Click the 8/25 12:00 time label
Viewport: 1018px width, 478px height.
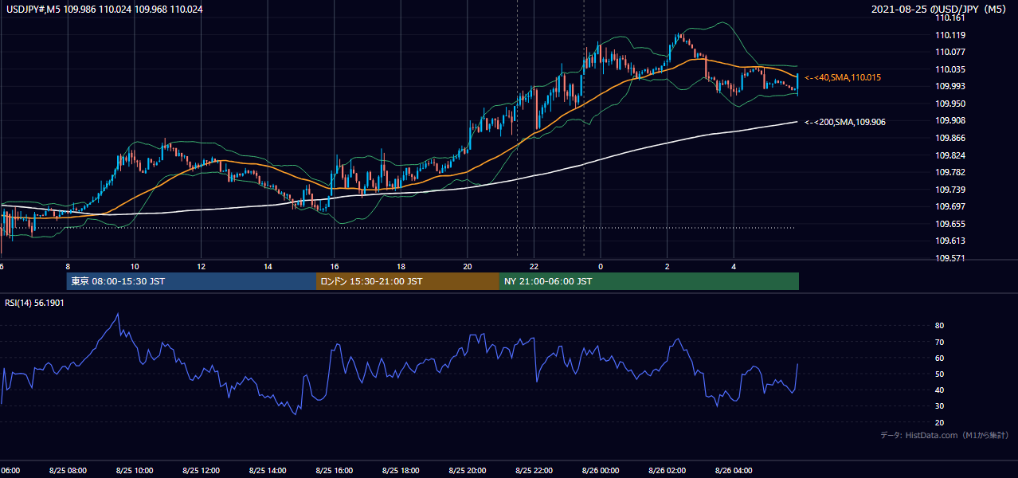(x=201, y=470)
